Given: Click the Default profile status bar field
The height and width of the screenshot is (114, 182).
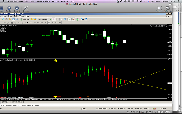Looking at the screenshot, I should (x=88, y=109).
